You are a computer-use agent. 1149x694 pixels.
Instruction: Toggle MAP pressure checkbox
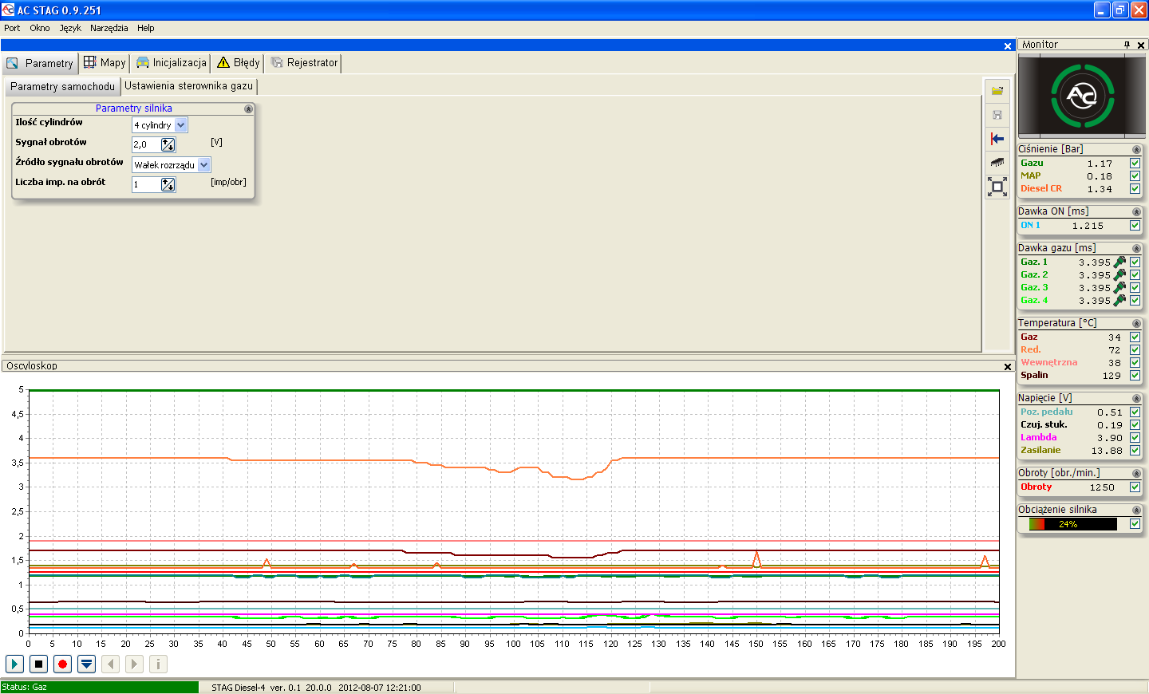pyautogui.click(x=1135, y=175)
